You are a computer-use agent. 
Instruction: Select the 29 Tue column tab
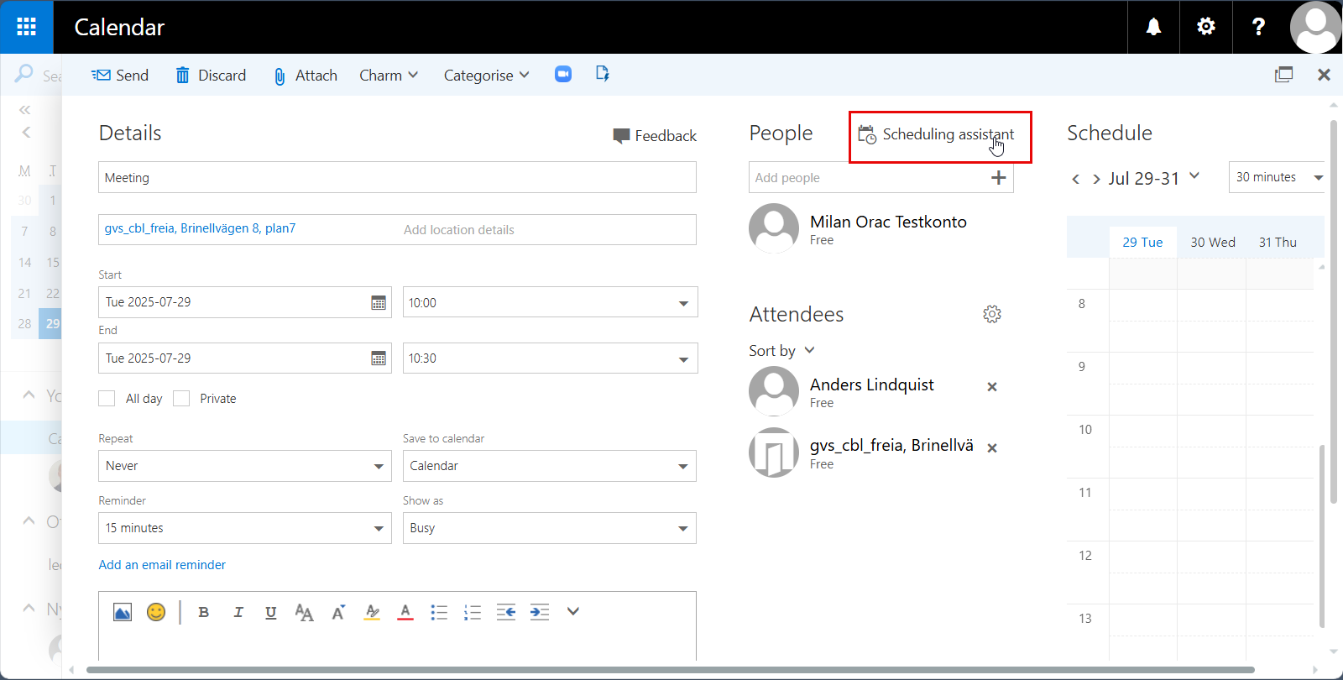click(1143, 242)
